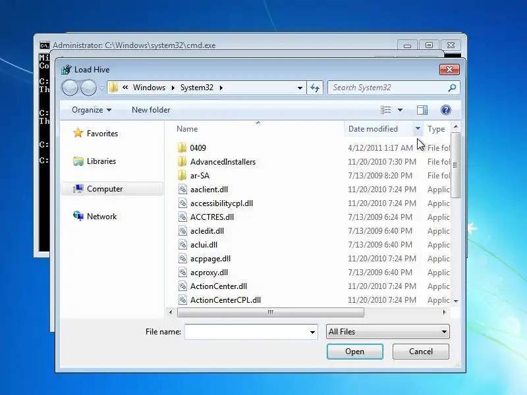Viewport: 527px width, 395px height.
Task: Select the 0409 folder icon
Action: click(182, 147)
